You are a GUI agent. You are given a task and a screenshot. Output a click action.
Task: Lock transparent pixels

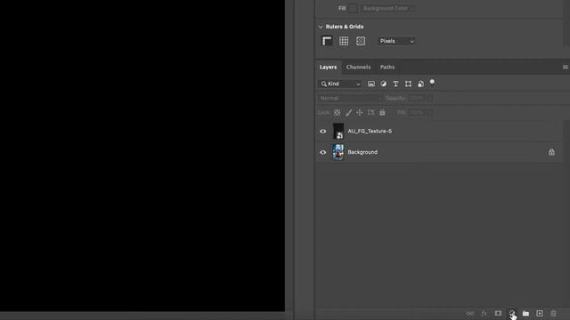(x=337, y=113)
